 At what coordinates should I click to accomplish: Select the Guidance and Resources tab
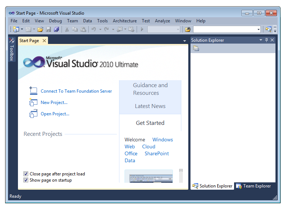(x=150, y=89)
